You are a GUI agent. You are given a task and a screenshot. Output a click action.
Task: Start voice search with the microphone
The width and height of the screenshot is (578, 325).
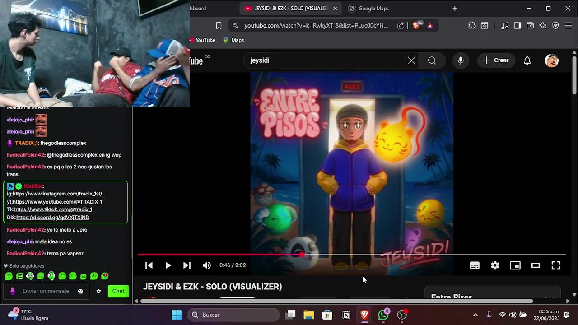pyautogui.click(x=461, y=60)
